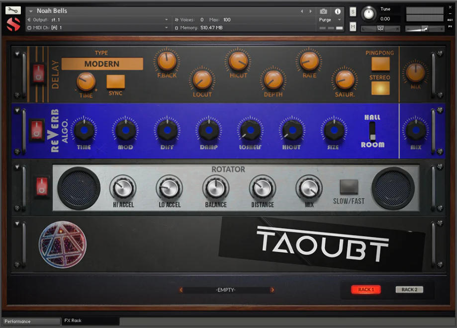Adjust the Delay SATUR. knob

pos(345,80)
